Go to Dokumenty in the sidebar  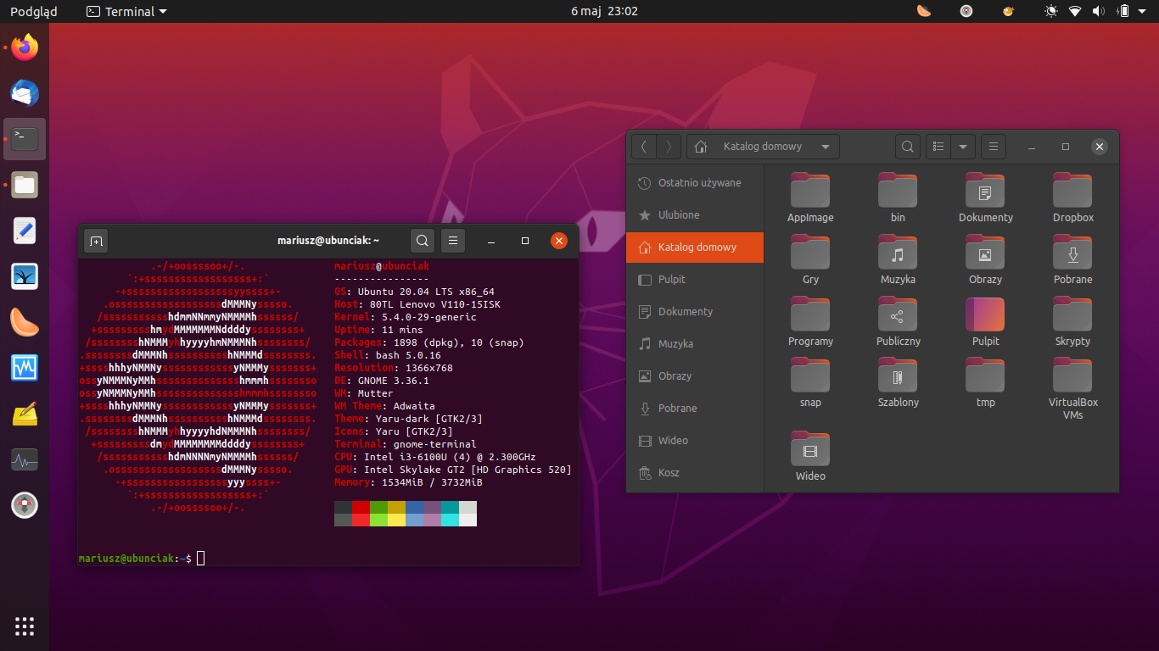[695, 312]
